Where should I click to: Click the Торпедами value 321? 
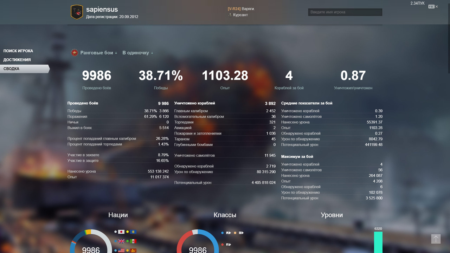[272, 122]
